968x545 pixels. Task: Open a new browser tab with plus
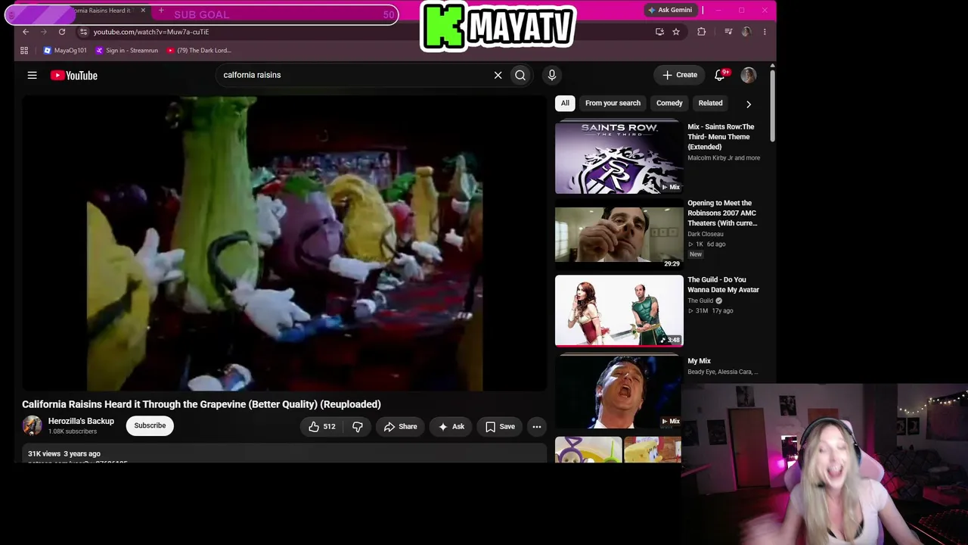coord(161,11)
